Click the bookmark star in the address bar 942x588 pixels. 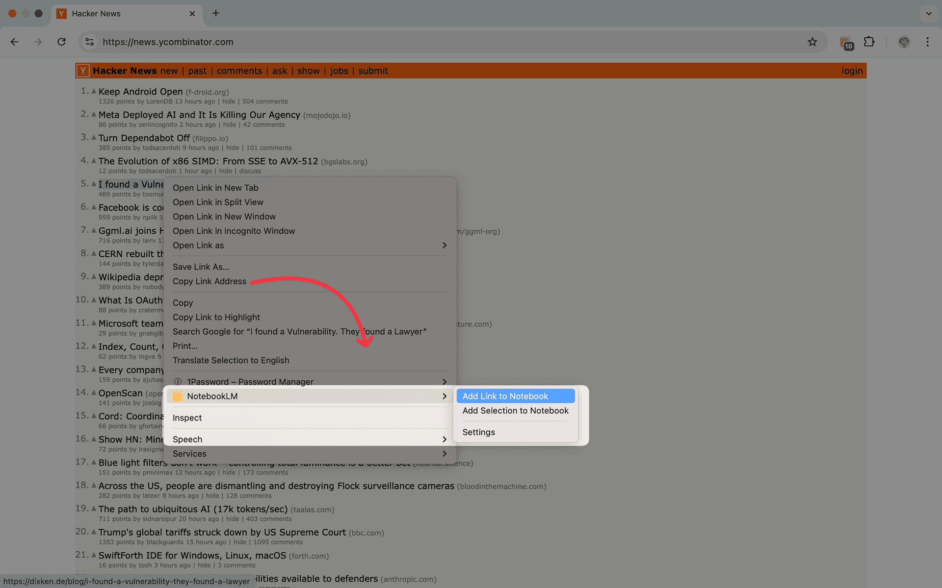pos(813,42)
